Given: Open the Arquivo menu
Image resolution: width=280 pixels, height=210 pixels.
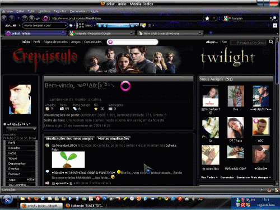Looking at the screenshot, I should (x=7, y=11).
